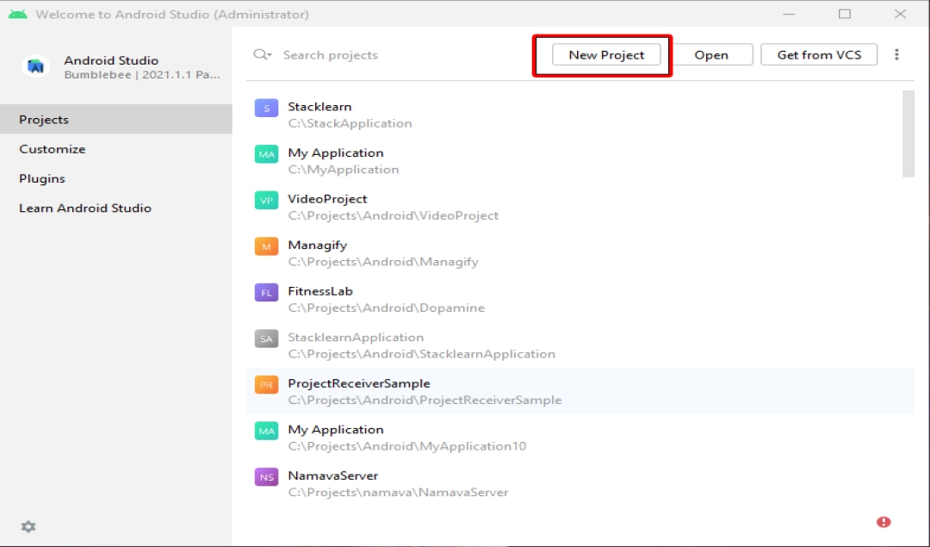Click the Android icon in title bar
Screen dimensions: 930x547
pyautogui.click(x=17, y=14)
